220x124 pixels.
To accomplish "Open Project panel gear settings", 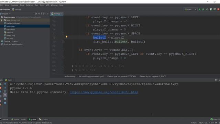I will 44,14.
